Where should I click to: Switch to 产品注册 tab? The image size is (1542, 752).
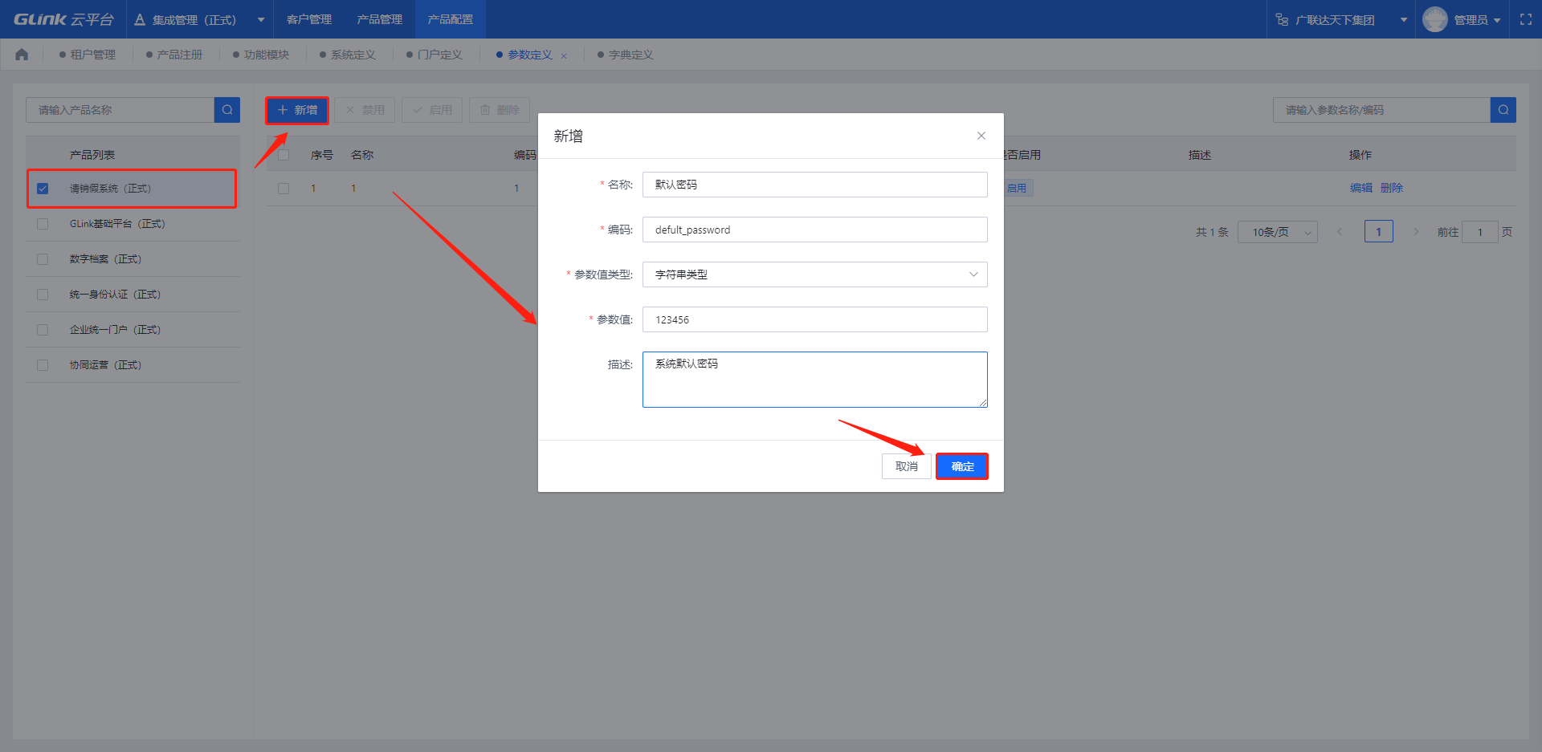174,55
